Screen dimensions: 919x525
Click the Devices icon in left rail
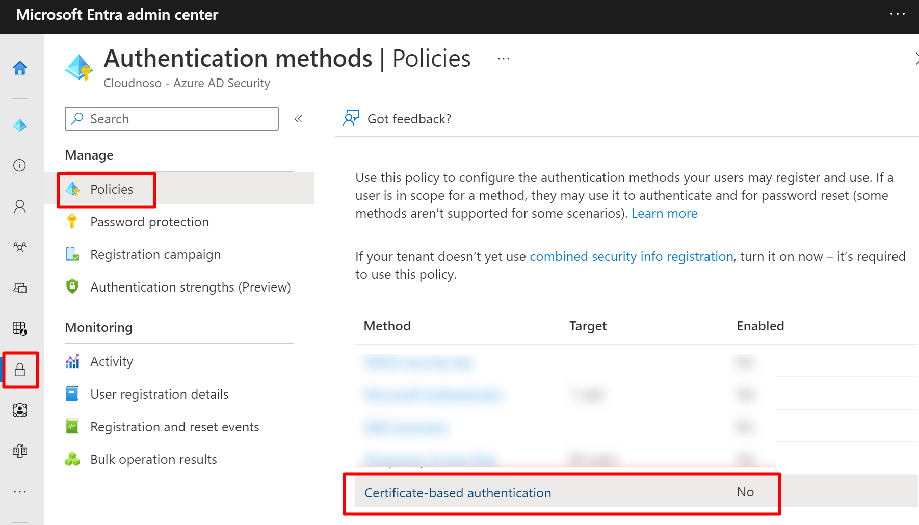coord(20,288)
